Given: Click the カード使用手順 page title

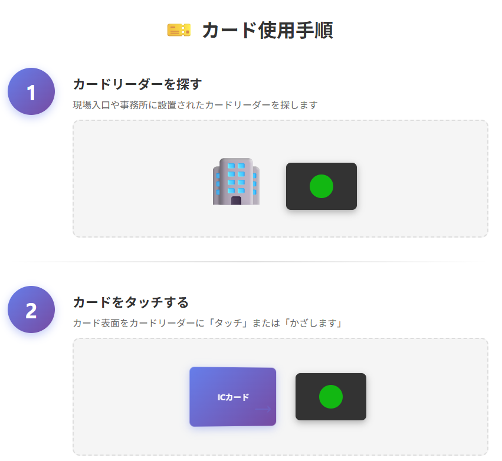Looking at the screenshot, I should (x=267, y=31).
